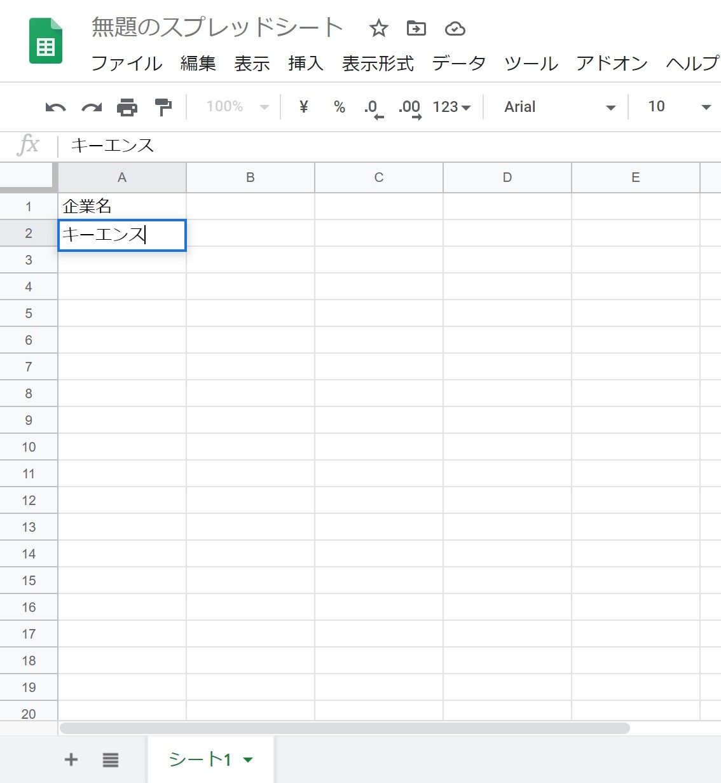This screenshot has width=721, height=783.
Task: Select row 8 header
Action: (x=29, y=393)
